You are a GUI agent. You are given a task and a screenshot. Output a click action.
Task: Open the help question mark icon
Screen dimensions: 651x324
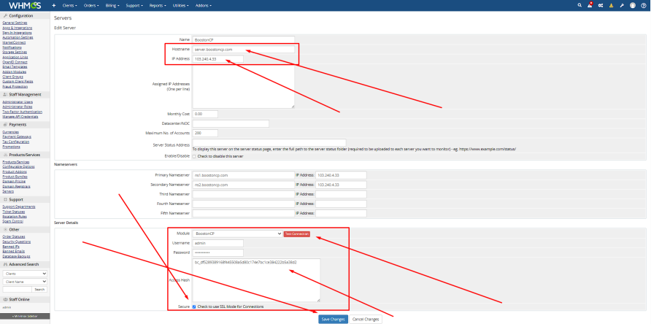click(643, 6)
